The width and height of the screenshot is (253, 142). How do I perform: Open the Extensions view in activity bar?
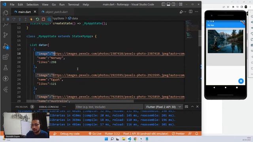[6, 57]
